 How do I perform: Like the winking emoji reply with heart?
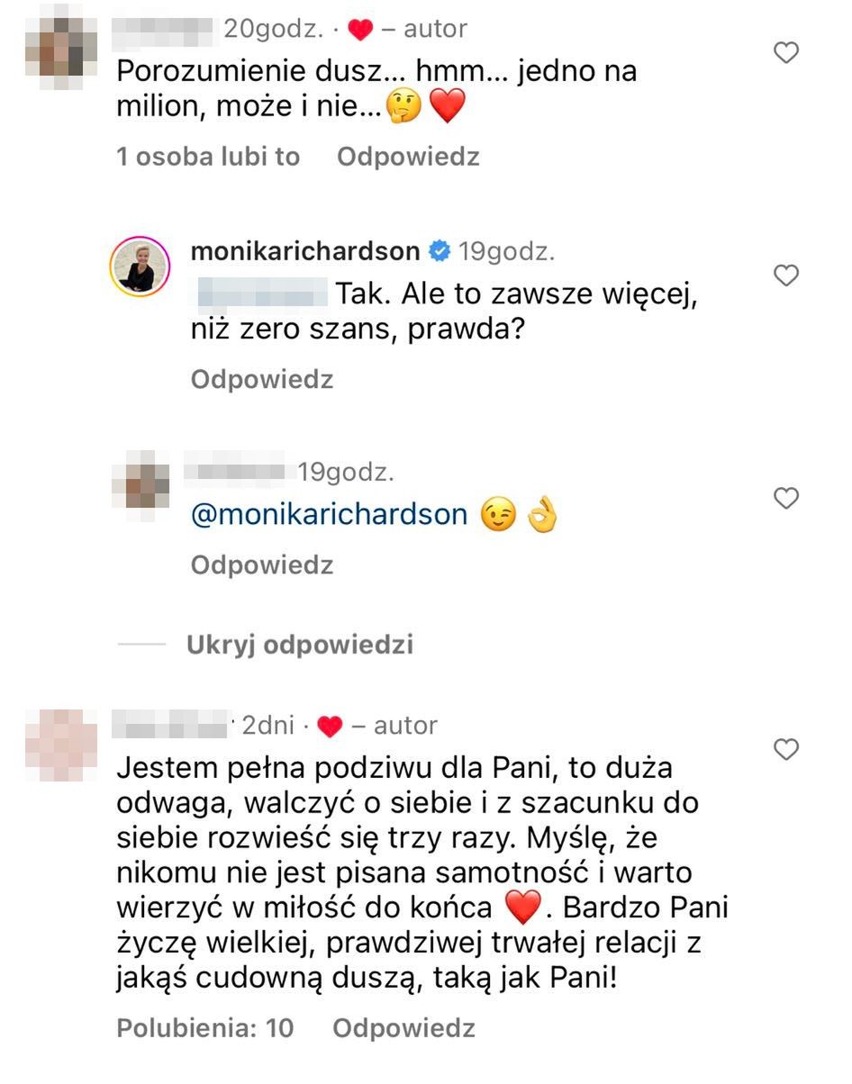coord(786,498)
